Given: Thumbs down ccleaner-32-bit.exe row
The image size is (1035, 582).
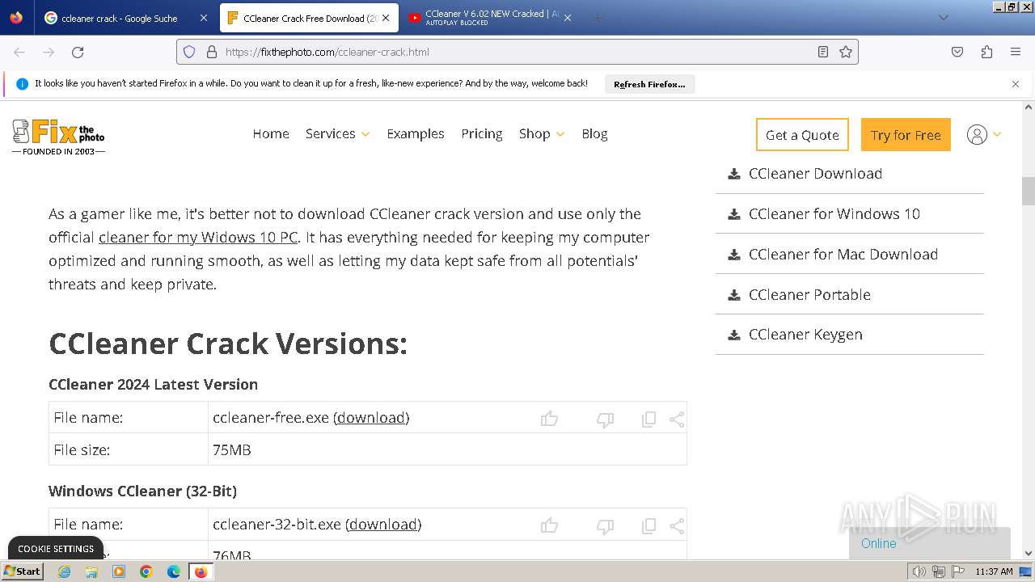Looking at the screenshot, I should coord(605,526).
